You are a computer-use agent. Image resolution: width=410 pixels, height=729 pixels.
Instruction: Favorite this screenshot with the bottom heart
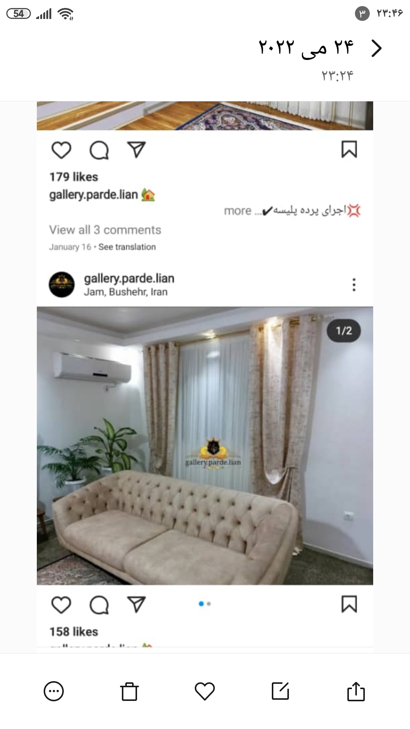click(205, 691)
